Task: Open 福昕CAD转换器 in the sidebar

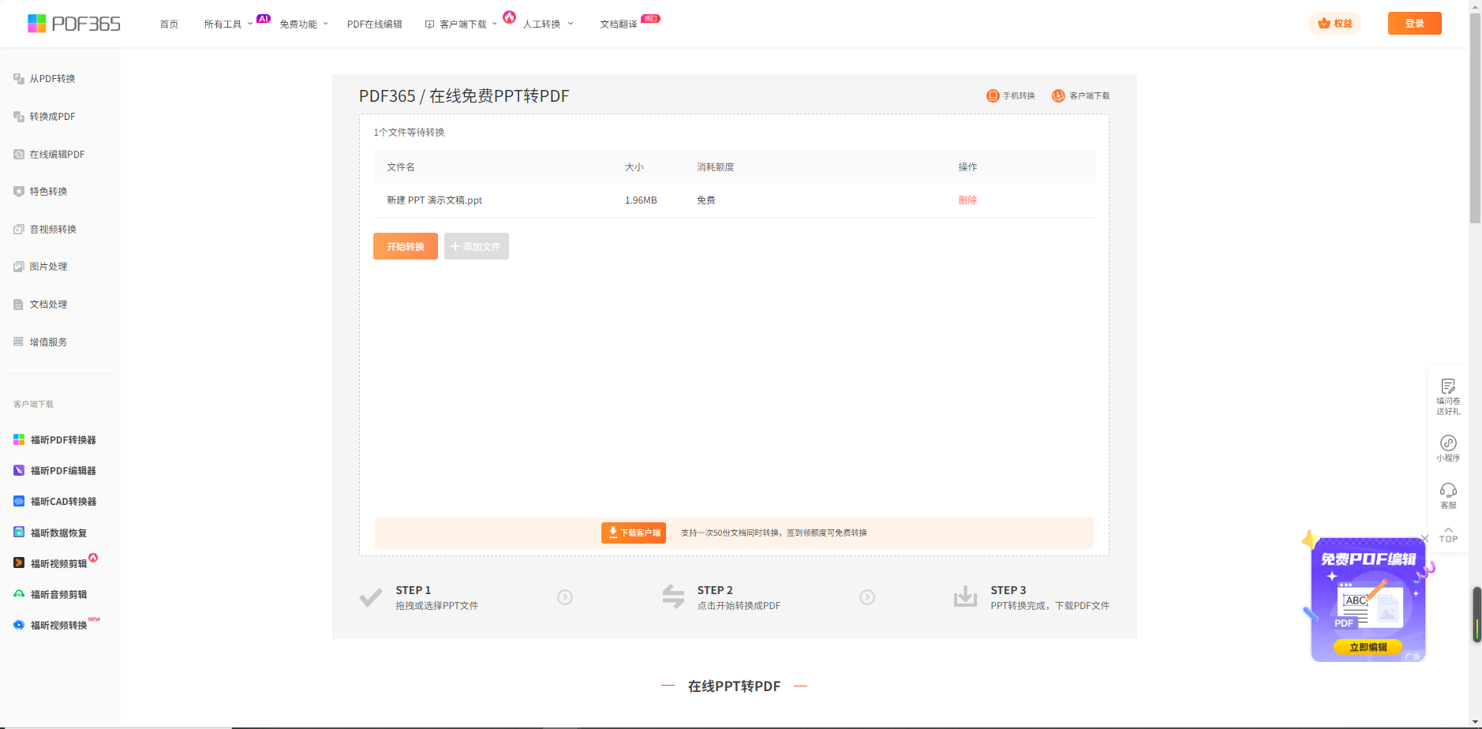Action: [x=62, y=502]
